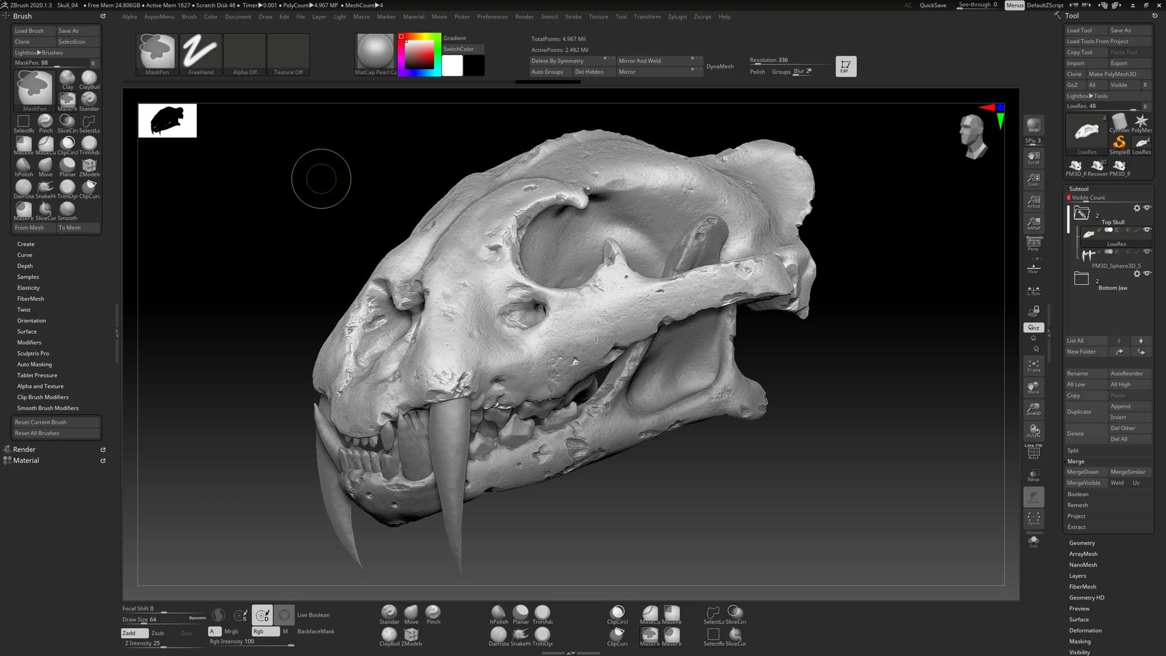Enable L.Sym symmetry icon
Screen dimensions: 1166x656
pyautogui.click(x=1034, y=290)
